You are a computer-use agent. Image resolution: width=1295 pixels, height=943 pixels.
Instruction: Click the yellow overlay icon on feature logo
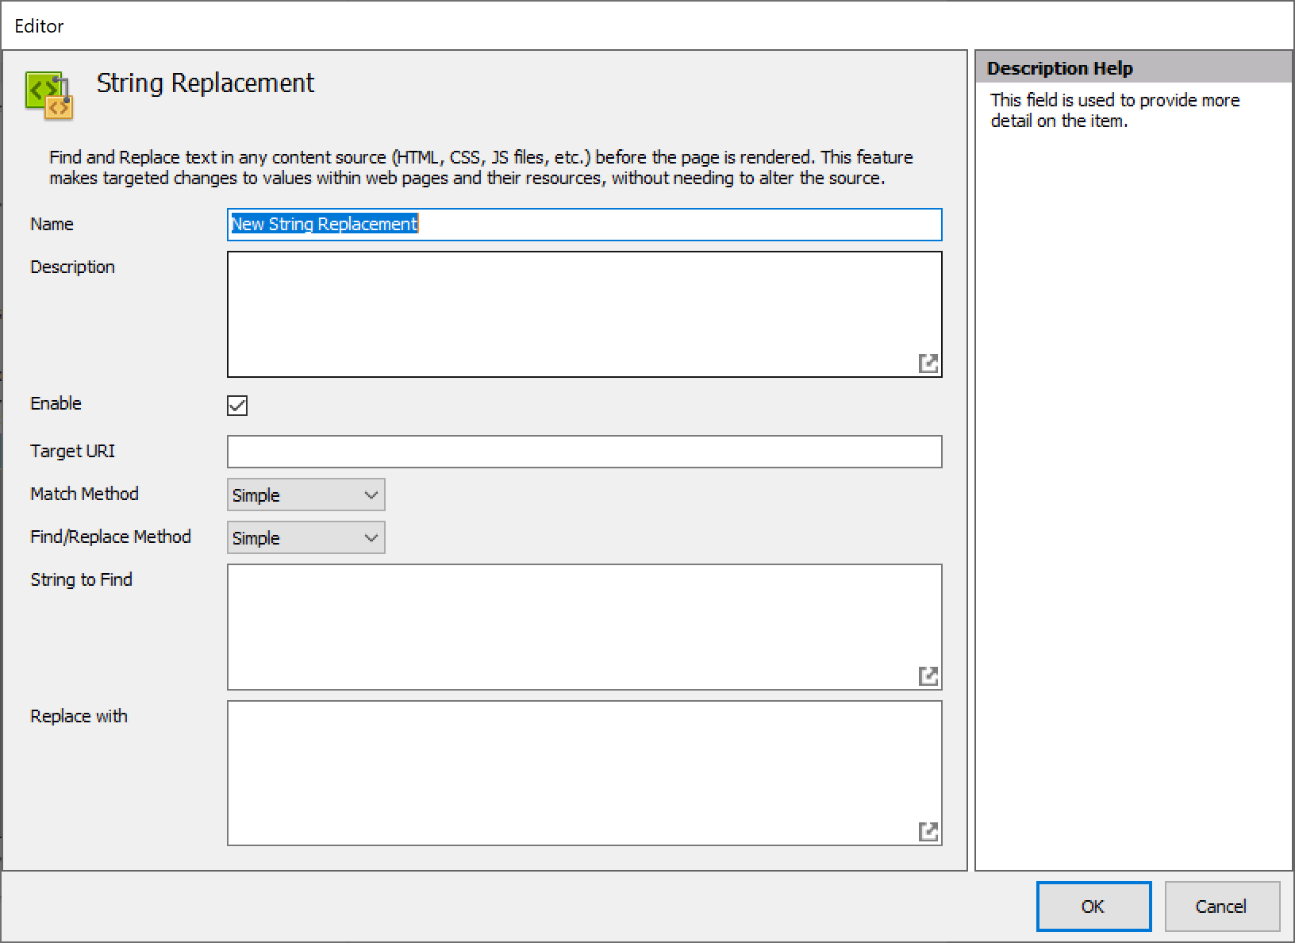tap(58, 106)
